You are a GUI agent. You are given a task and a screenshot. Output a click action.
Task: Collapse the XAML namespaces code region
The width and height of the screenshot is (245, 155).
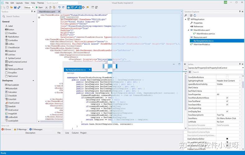tap(39, 17)
